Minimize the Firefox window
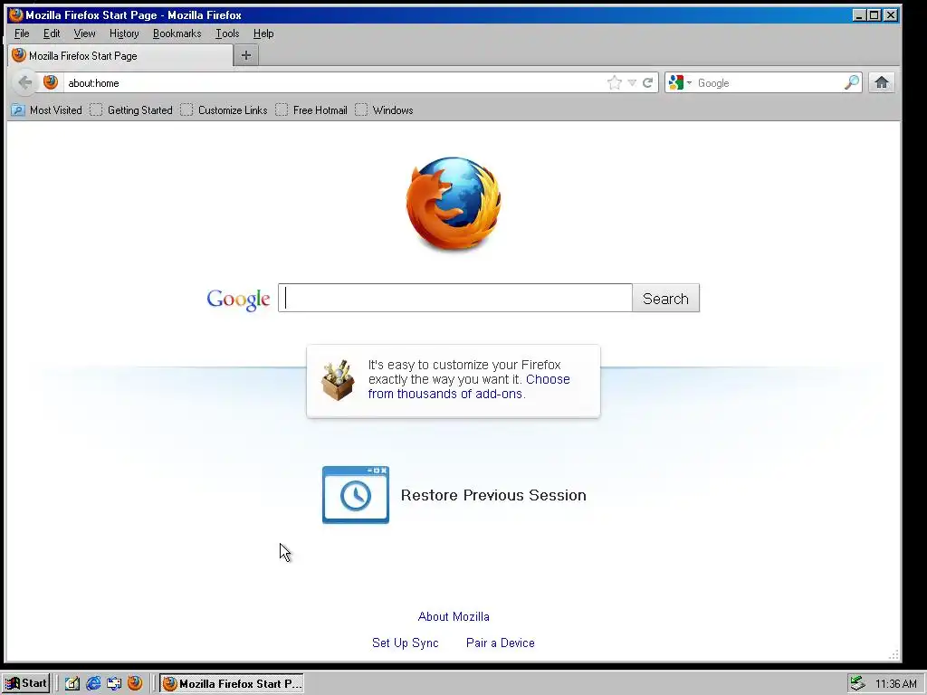Image resolution: width=927 pixels, height=695 pixels. tap(859, 15)
